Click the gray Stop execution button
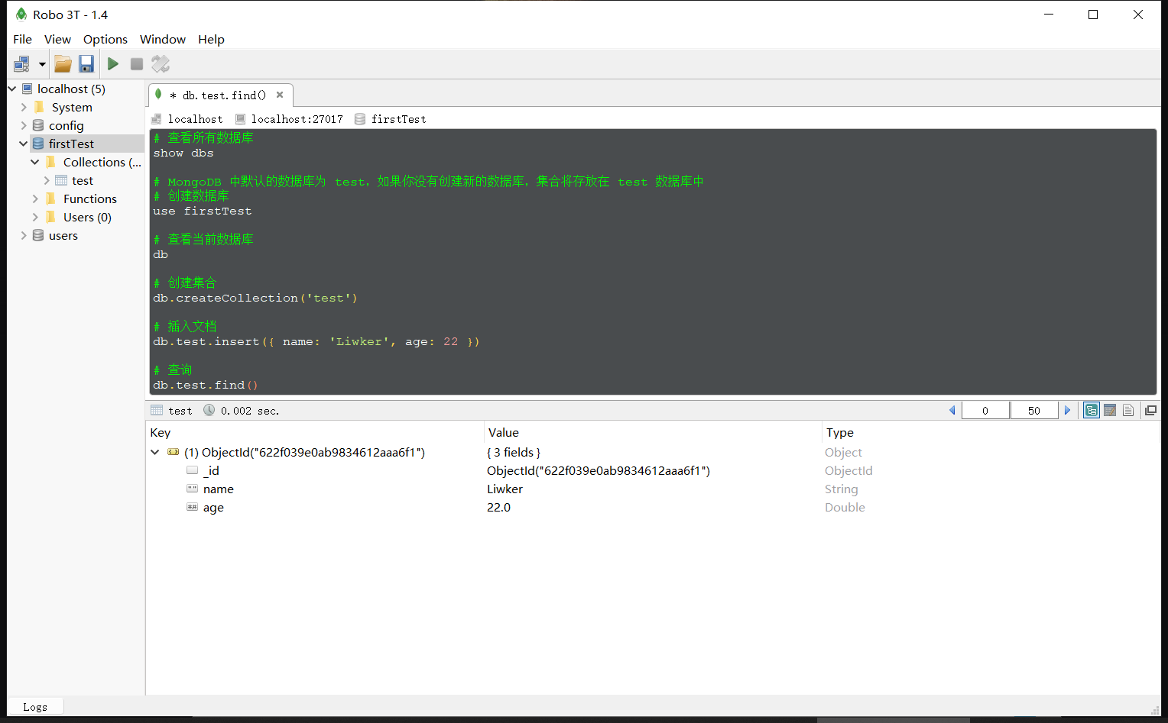The image size is (1168, 723). click(137, 64)
